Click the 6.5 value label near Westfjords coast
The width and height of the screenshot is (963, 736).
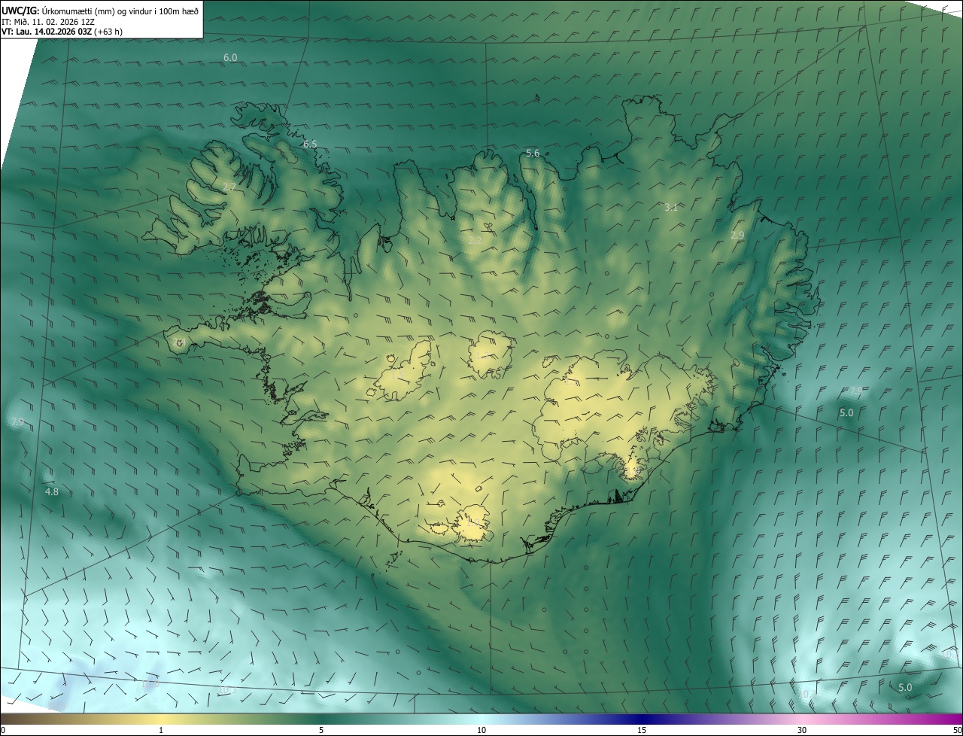tap(310, 144)
